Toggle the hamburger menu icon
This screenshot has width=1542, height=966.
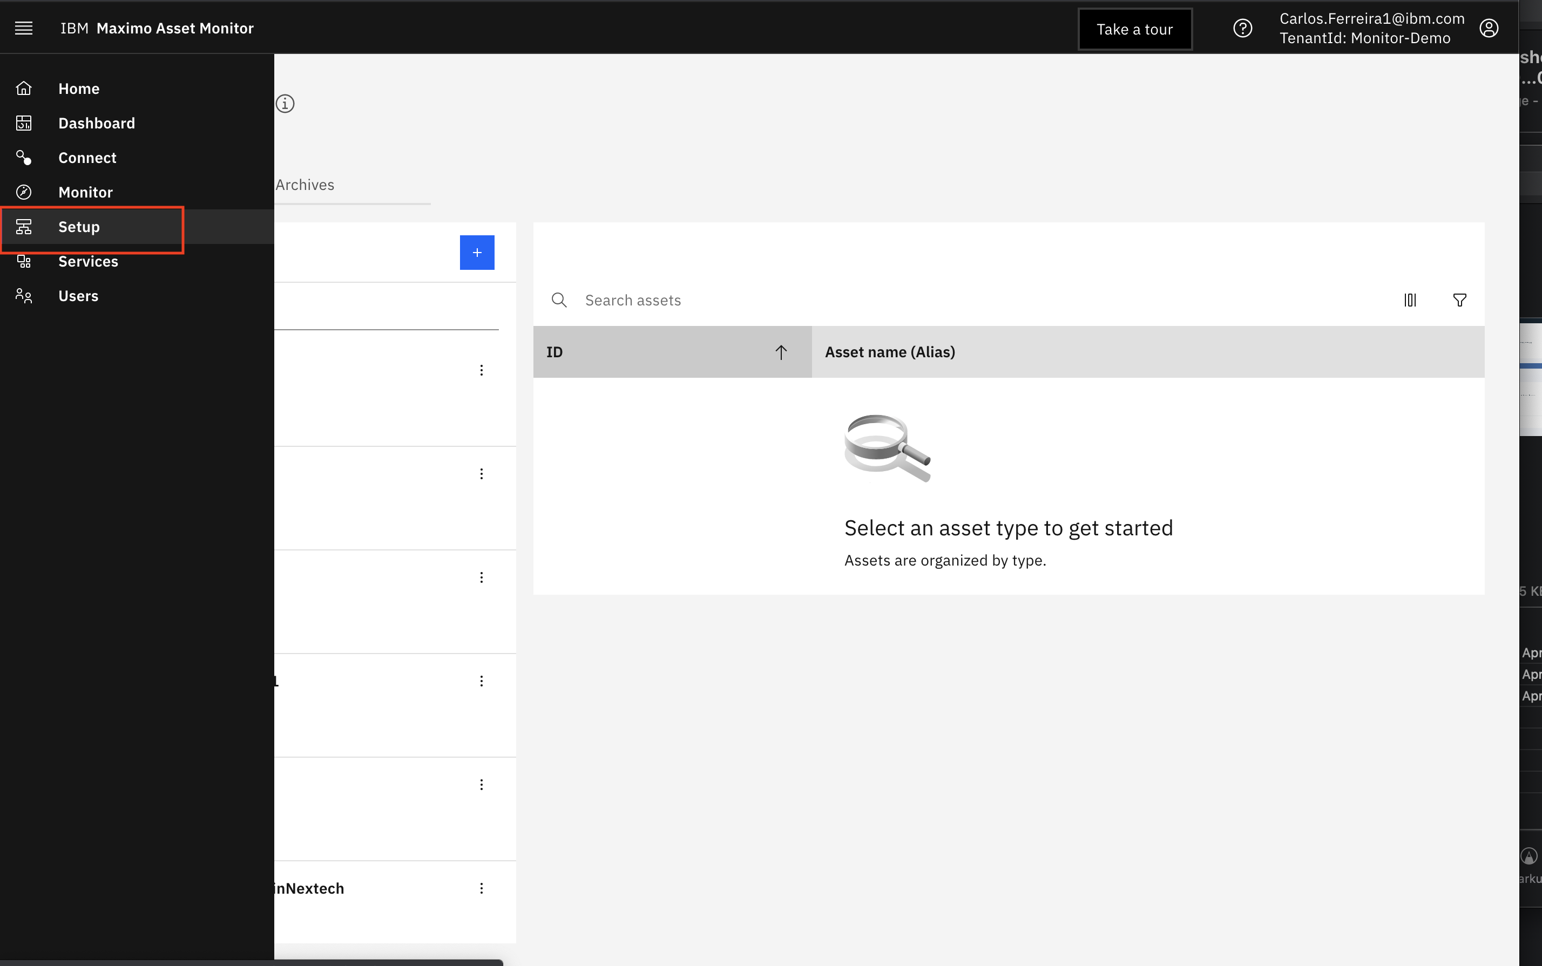(23, 28)
